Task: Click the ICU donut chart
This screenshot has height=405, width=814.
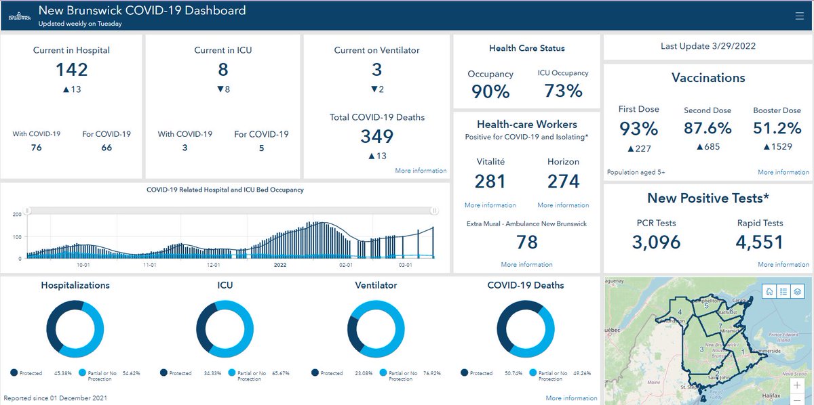Action: pos(225,329)
